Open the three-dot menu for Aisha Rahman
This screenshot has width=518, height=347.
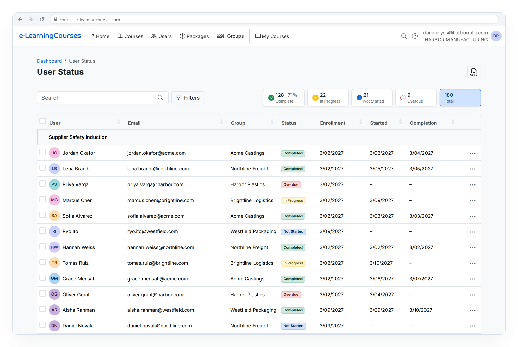click(473, 310)
